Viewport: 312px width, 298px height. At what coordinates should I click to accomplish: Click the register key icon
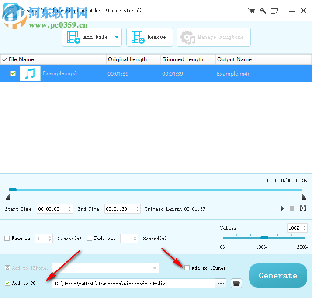(263, 10)
